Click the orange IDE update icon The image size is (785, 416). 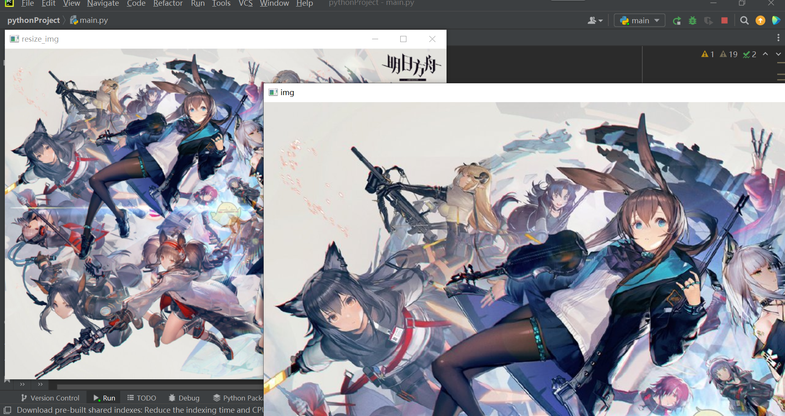[x=760, y=20]
